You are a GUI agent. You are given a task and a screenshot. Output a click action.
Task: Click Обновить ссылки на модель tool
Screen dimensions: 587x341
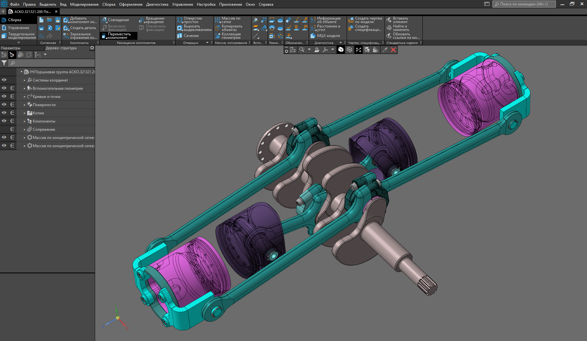403,36
